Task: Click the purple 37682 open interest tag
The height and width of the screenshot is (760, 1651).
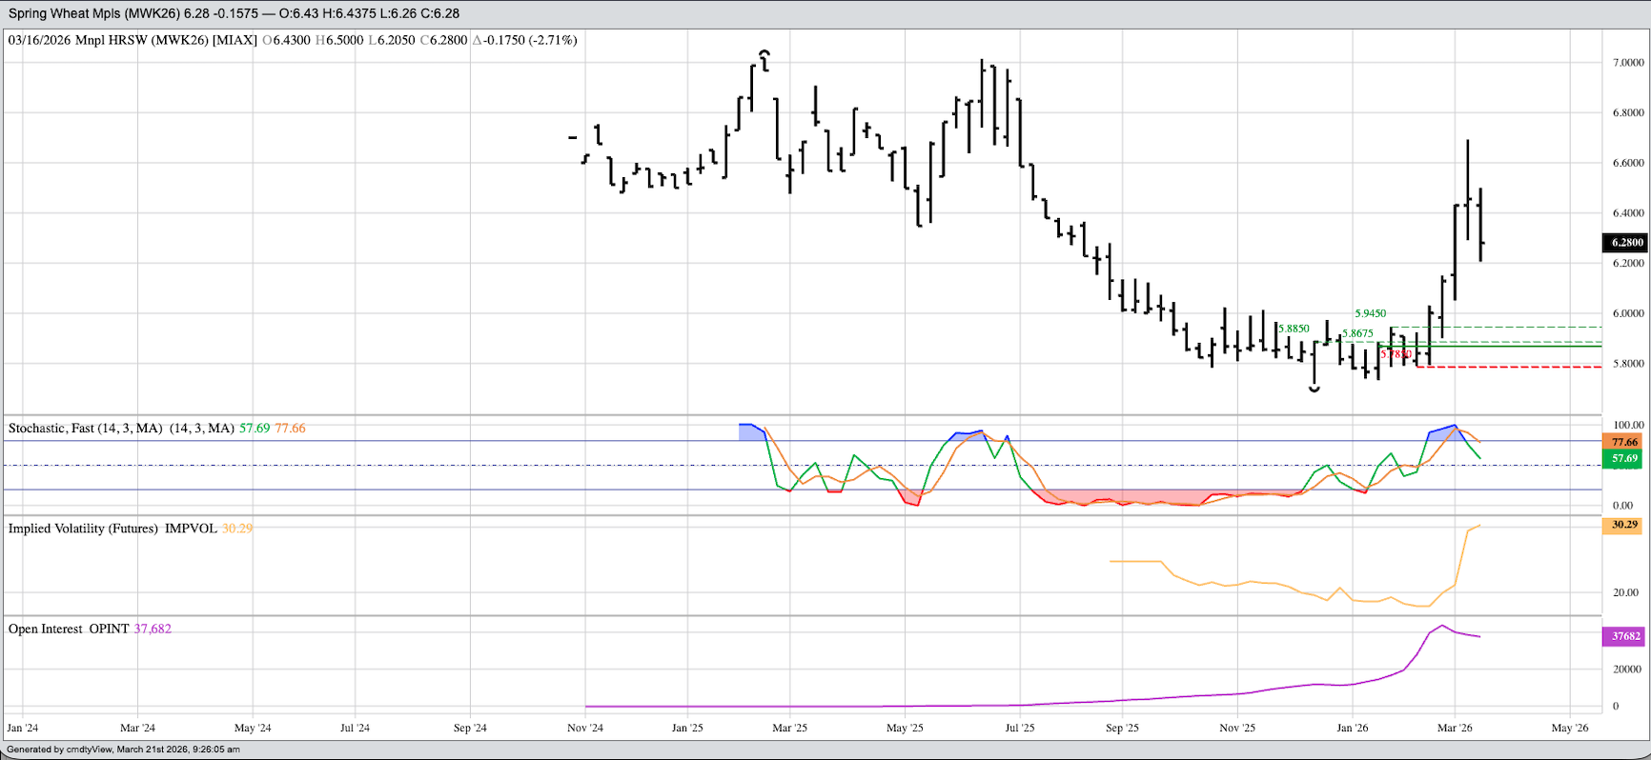Action: pyautogui.click(x=1624, y=636)
